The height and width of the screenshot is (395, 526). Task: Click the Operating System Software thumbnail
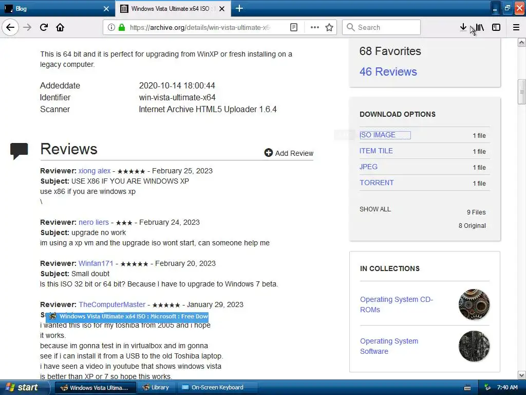[x=474, y=346]
